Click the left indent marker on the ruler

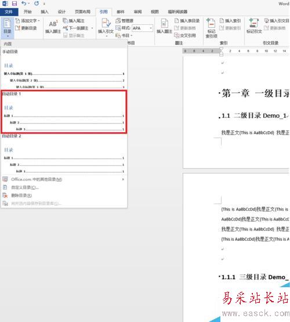[x=221, y=54]
